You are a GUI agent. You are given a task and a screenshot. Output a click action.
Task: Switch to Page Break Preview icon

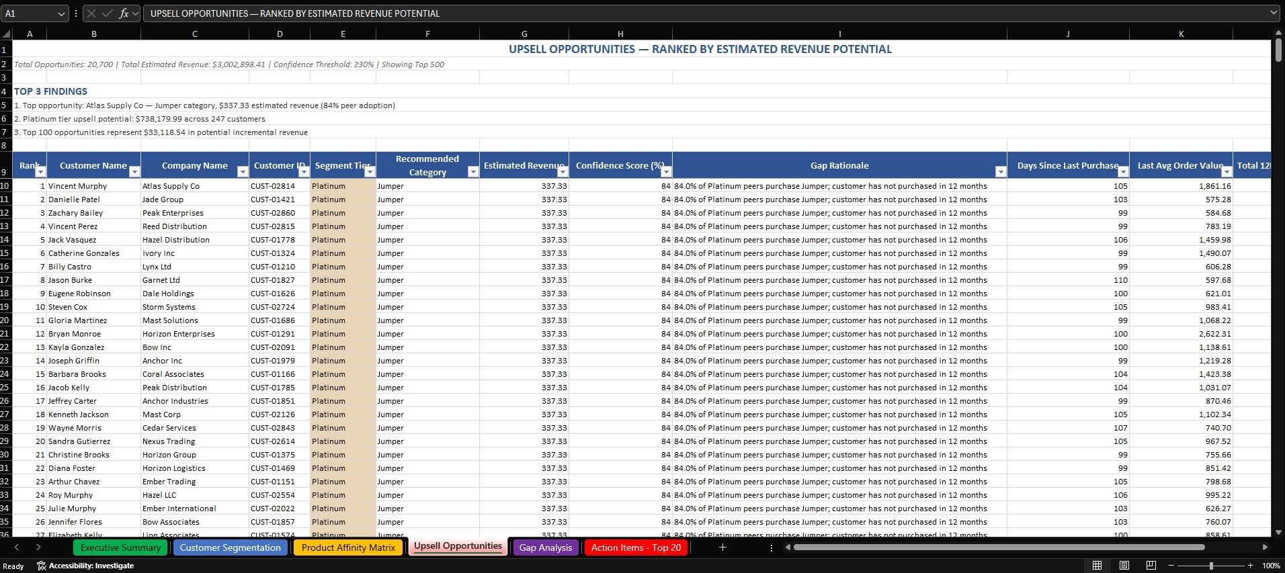click(x=1151, y=566)
